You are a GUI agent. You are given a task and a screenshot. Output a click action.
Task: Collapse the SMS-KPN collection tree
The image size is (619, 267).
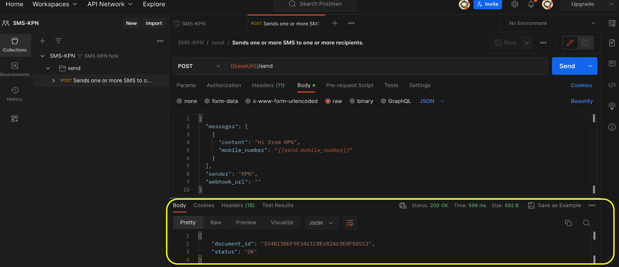(x=42, y=56)
